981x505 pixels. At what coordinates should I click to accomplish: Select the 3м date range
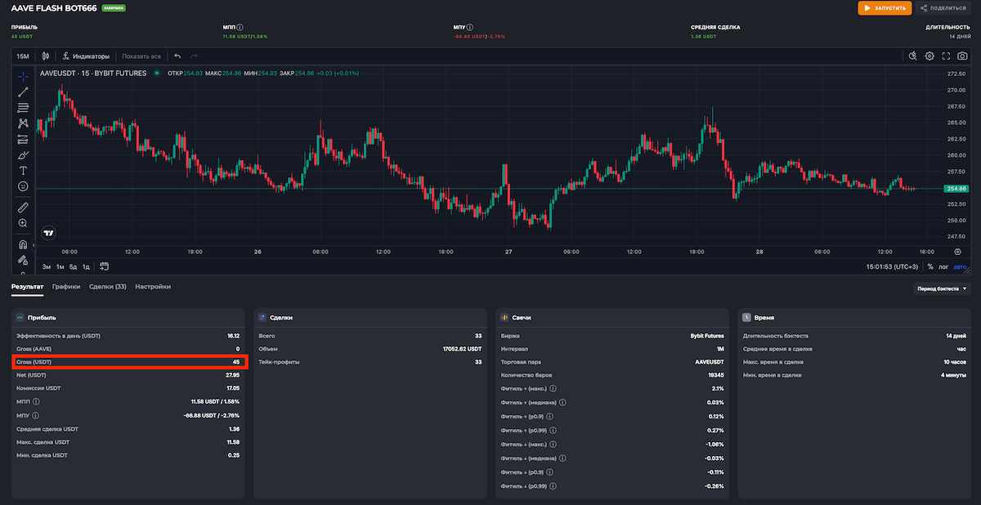coord(47,266)
